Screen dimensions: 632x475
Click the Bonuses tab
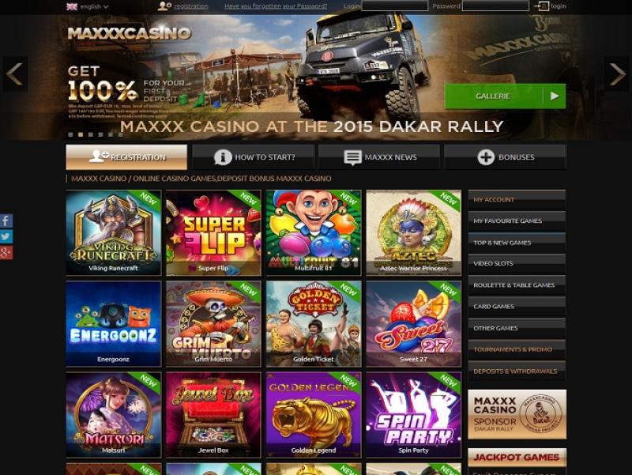[505, 156]
